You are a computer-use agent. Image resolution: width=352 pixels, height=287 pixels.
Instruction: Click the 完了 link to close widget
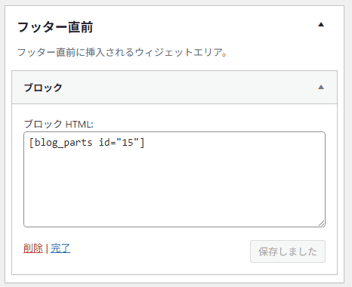click(60, 248)
